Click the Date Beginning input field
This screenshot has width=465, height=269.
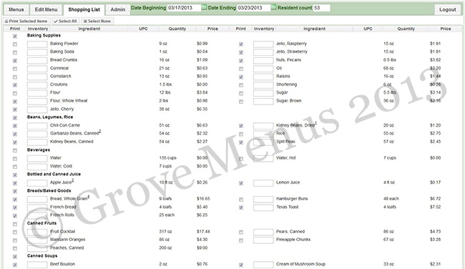[x=184, y=8]
